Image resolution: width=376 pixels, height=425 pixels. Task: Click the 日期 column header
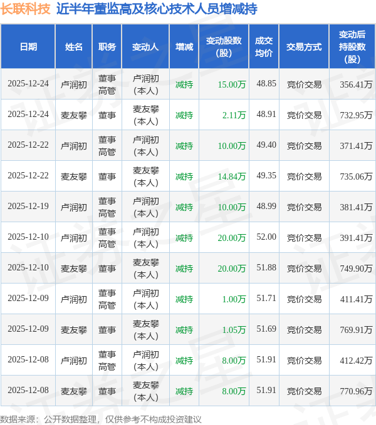(28, 46)
